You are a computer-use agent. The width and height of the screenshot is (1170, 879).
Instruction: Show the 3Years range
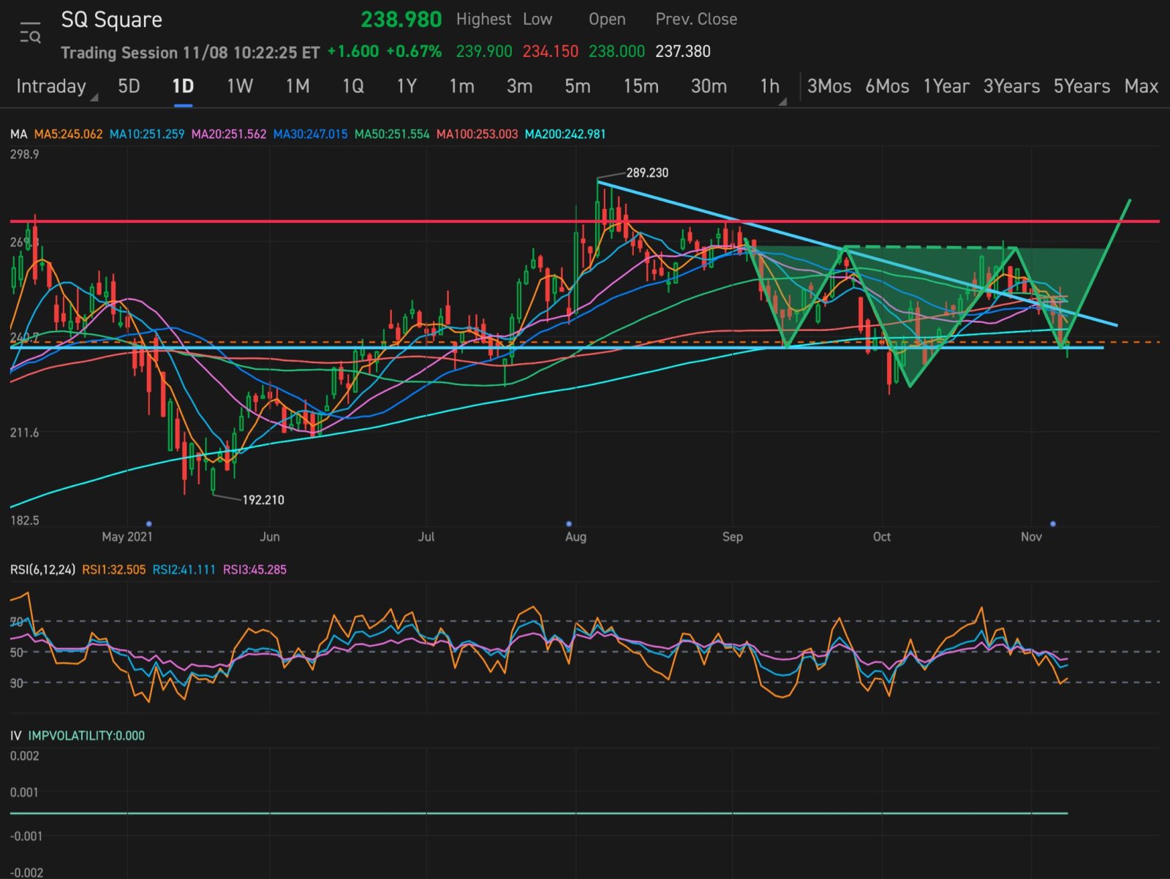coord(1011,86)
